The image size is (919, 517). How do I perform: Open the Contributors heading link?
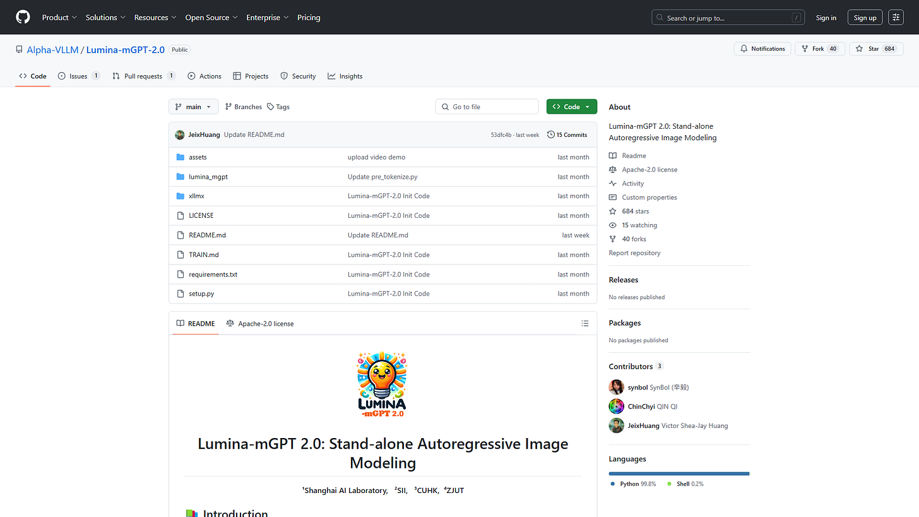[636, 366]
